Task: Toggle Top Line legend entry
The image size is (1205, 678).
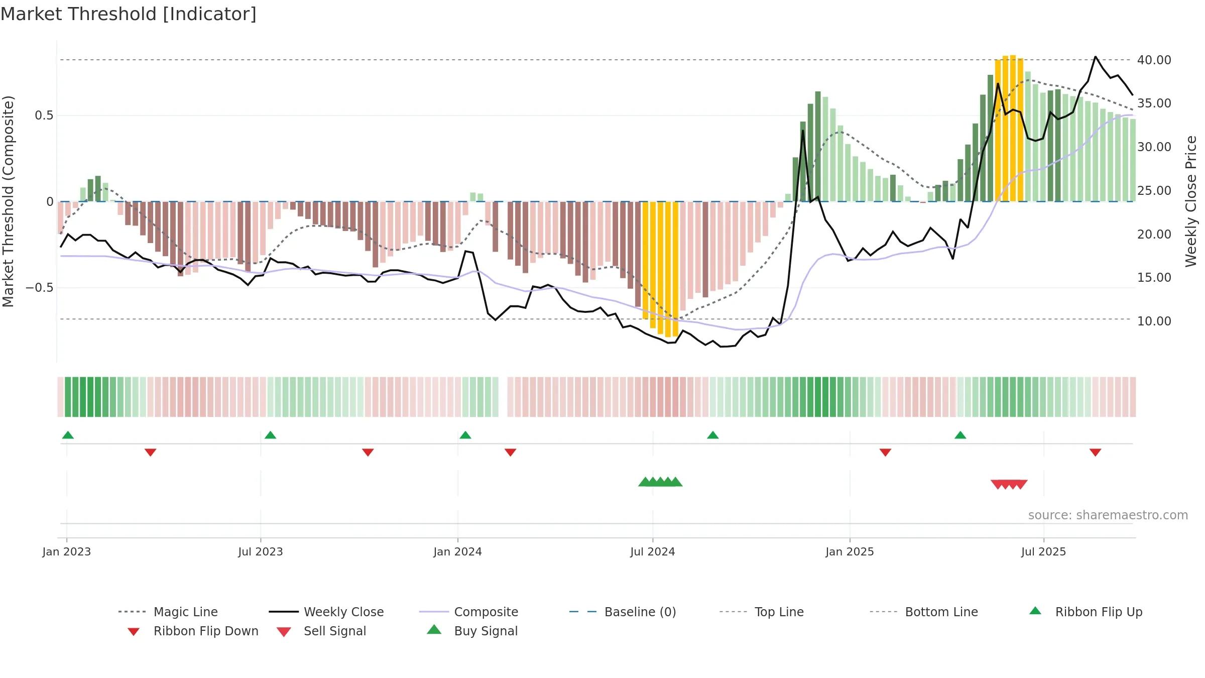Action: [x=762, y=612]
